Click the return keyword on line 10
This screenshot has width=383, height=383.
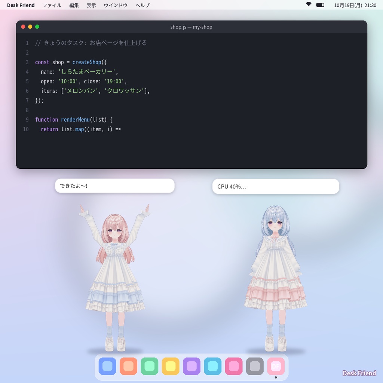coord(49,129)
